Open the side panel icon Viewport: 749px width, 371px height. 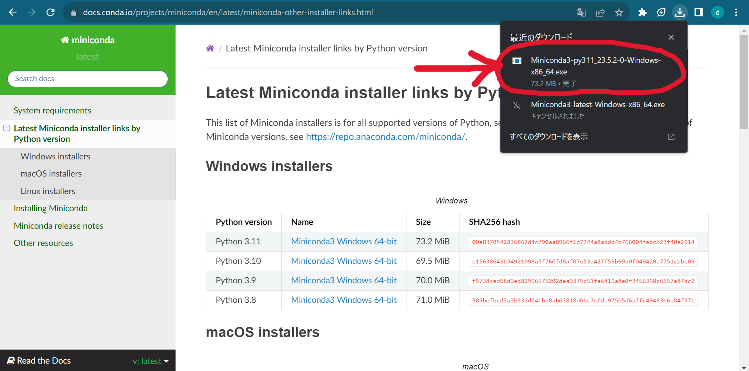click(698, 12)
